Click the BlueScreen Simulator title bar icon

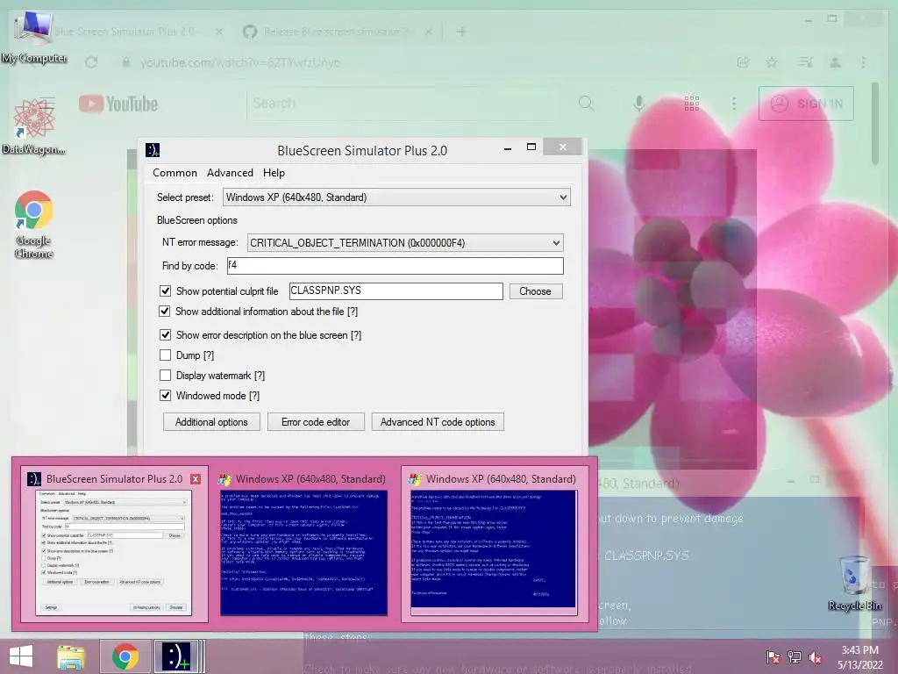153,150
